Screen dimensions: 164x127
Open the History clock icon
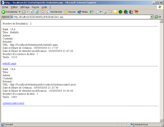pos(92,12)
